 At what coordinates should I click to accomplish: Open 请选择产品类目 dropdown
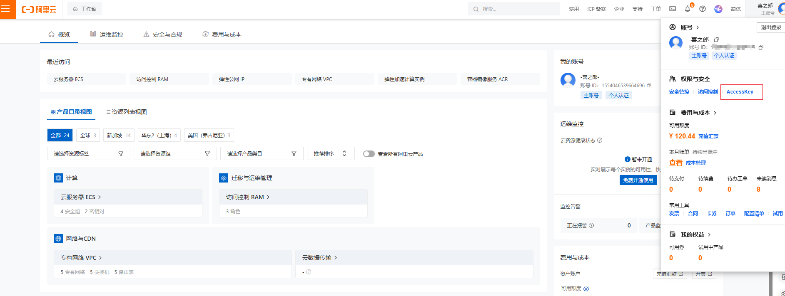(x=262, y=153)
